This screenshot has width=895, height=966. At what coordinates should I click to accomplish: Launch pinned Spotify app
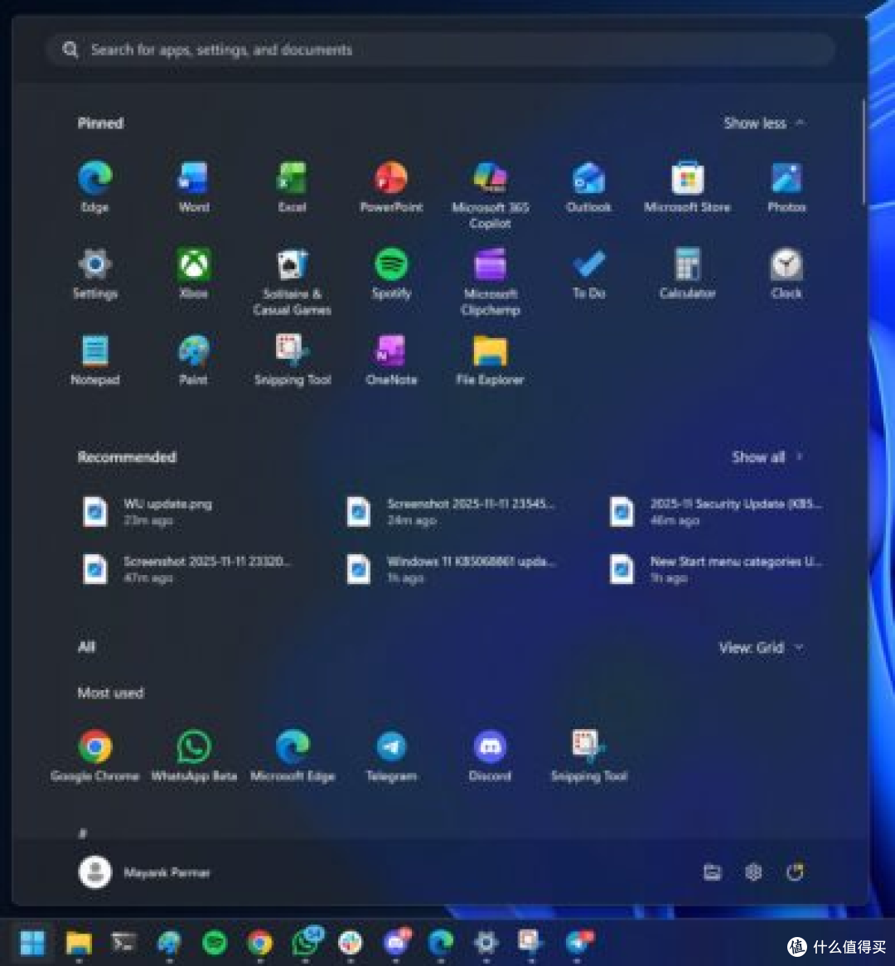pyautogui.click(x=391, y=273)
